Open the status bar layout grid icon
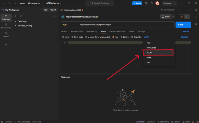Image resolution: width=199 pixels, height=123 pixels. coord(193,122)
